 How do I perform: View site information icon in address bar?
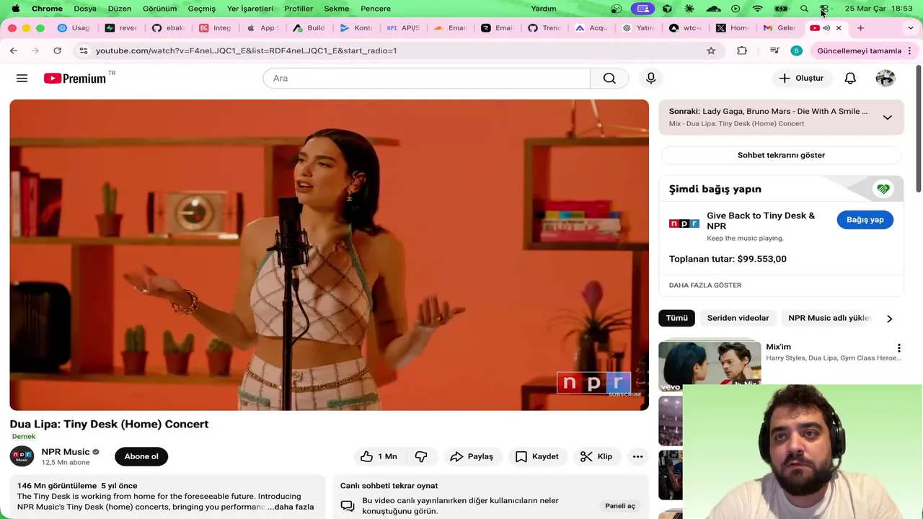(x=83, y=50)
